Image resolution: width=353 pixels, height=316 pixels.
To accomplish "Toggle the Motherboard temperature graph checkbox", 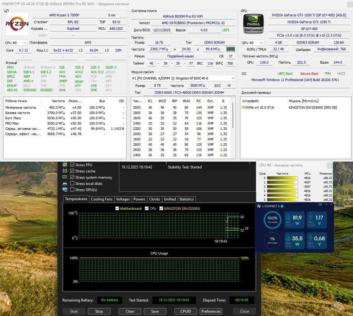I will point(117,208).
